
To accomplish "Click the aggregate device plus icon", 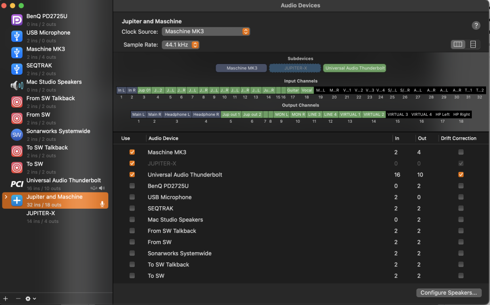I will click(x=17, y=200).
